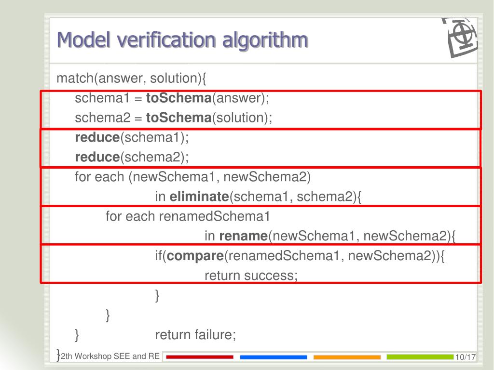This screenshot has height=370, width=494.
Task: Click the bold rename keyword
Action: click(x=243, y=236)
